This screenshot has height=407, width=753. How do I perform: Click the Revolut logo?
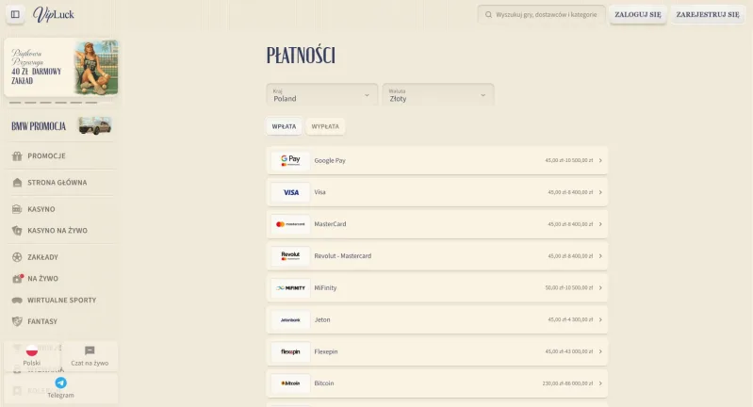click(290, 256)
